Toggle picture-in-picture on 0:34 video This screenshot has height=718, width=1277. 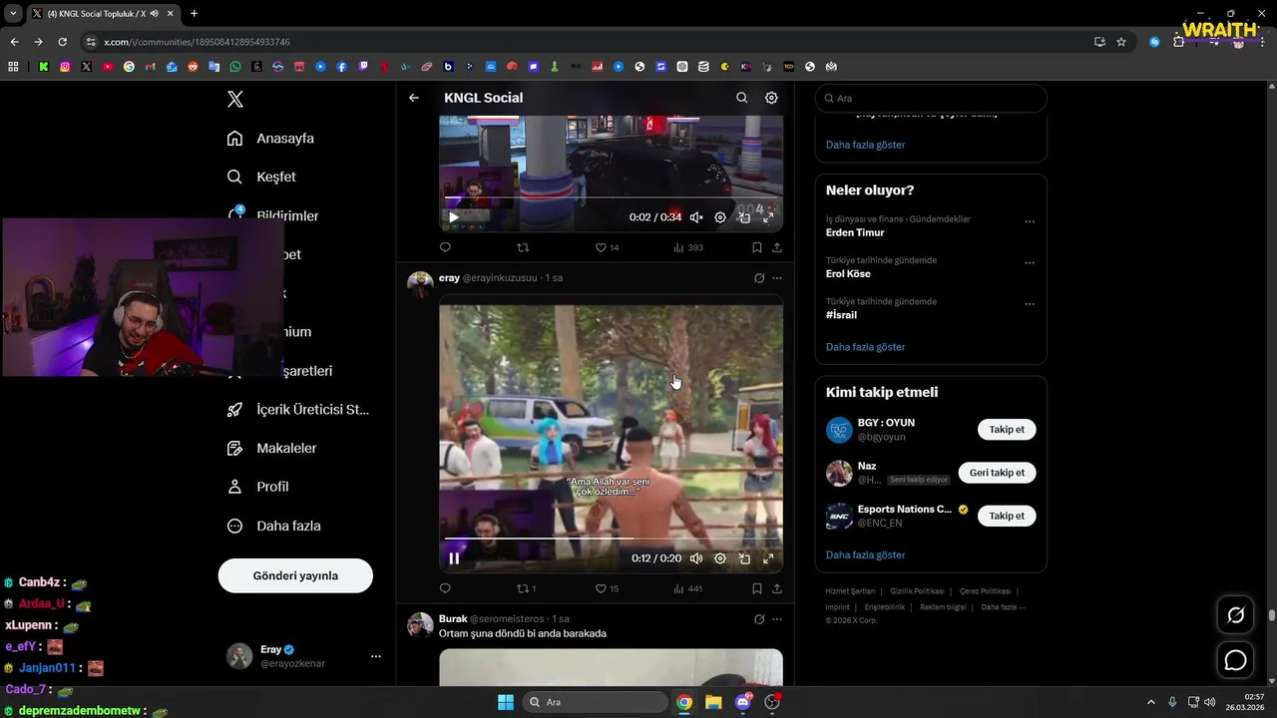744,217
